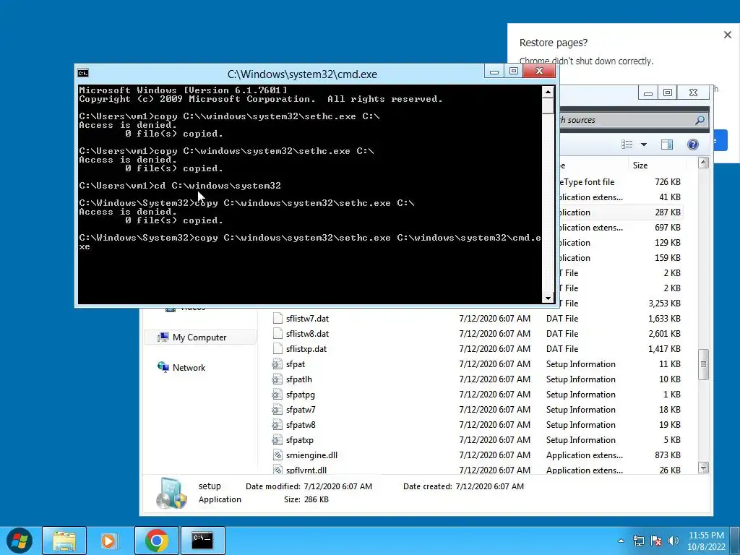
Task: Click the smiengine.dll file icon
Action: [x=277, y=455]
